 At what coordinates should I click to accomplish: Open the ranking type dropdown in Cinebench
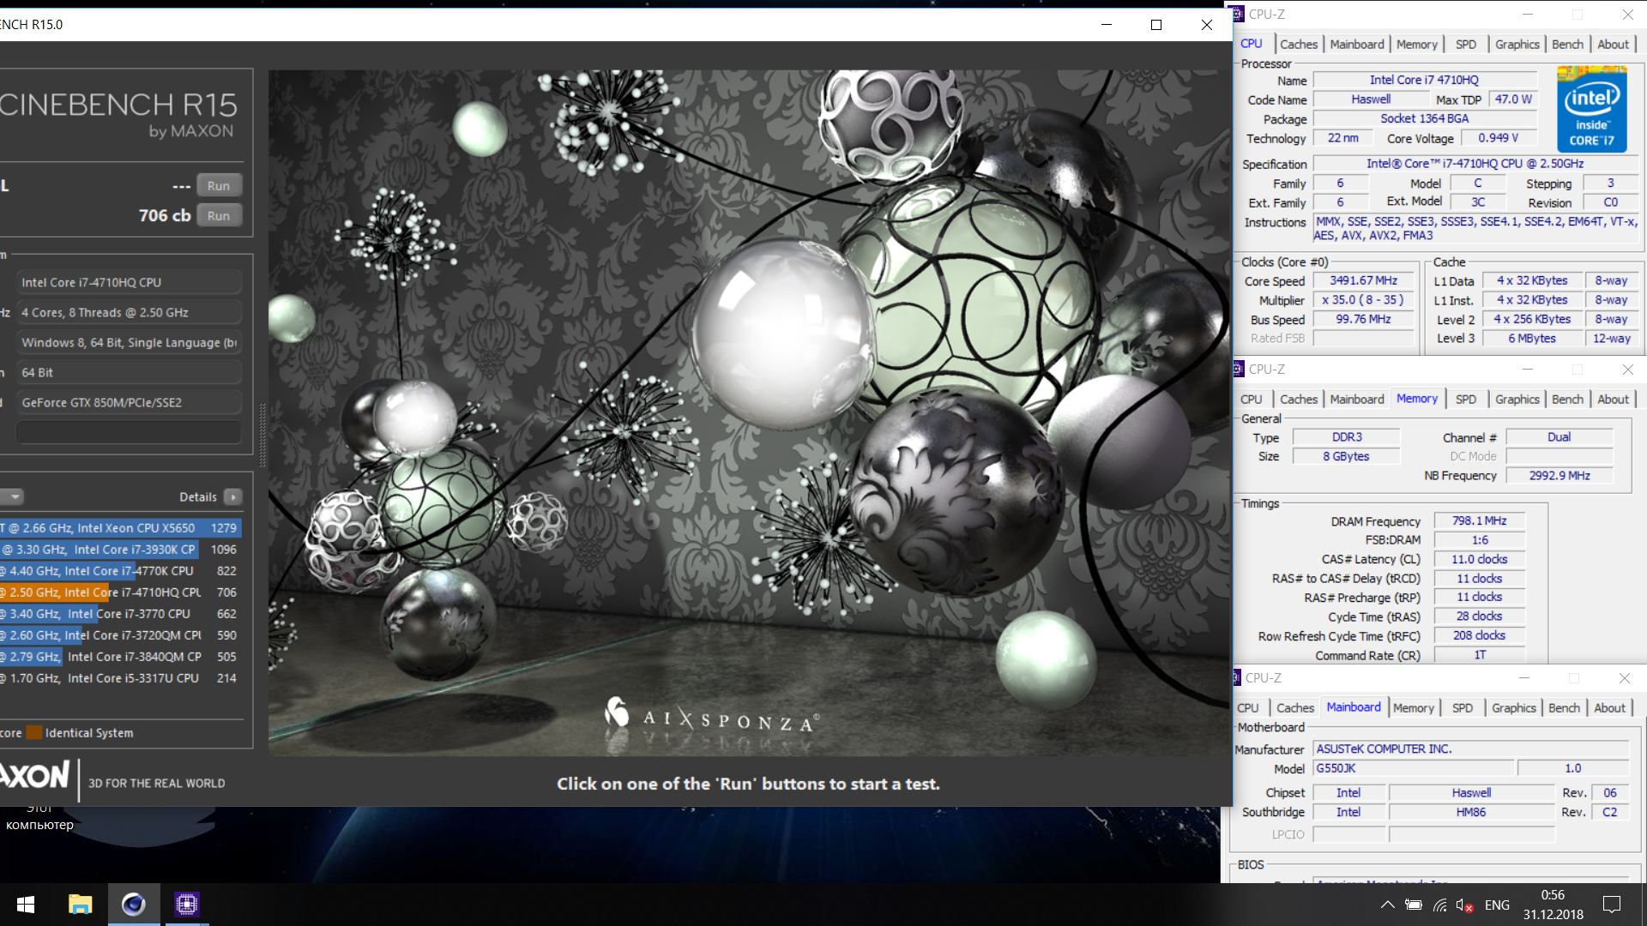[x=12, y=497]
